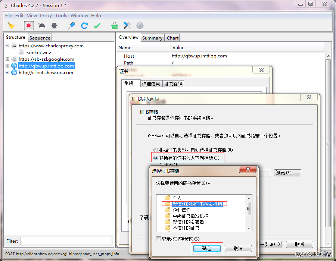Select 受信任的根证书颁发机构 store
336x261 pixels.
(197, 204)
